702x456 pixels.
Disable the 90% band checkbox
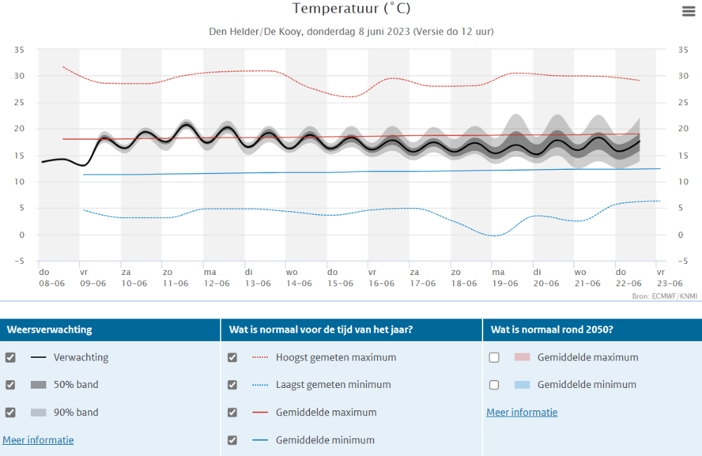(x=11, y=413)
